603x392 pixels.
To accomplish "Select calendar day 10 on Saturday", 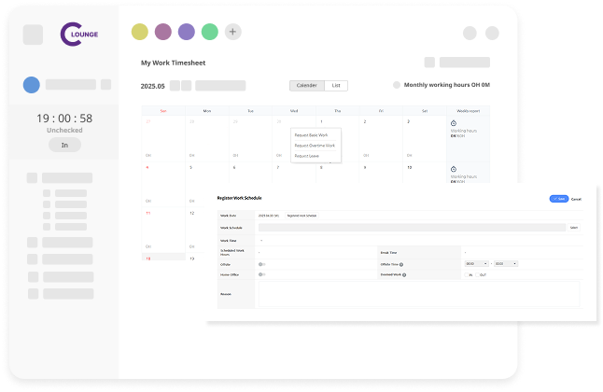I will [x=409, y=168].
